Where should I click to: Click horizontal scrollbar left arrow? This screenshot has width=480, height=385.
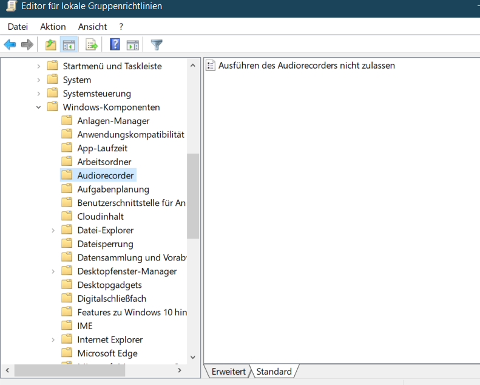pos(8,370)
